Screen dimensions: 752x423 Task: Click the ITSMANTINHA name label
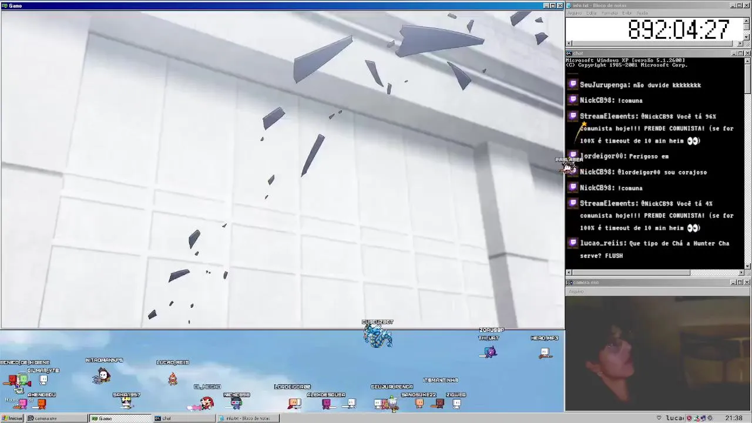click(440, 380)
